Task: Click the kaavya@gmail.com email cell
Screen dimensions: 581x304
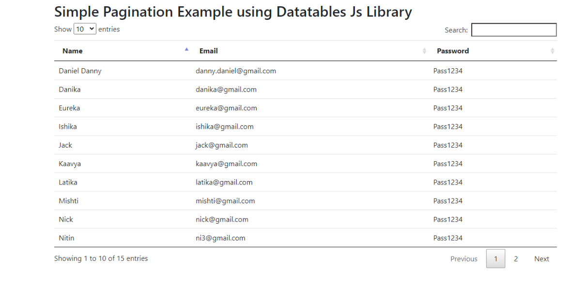Action: [x=310, y=164]
